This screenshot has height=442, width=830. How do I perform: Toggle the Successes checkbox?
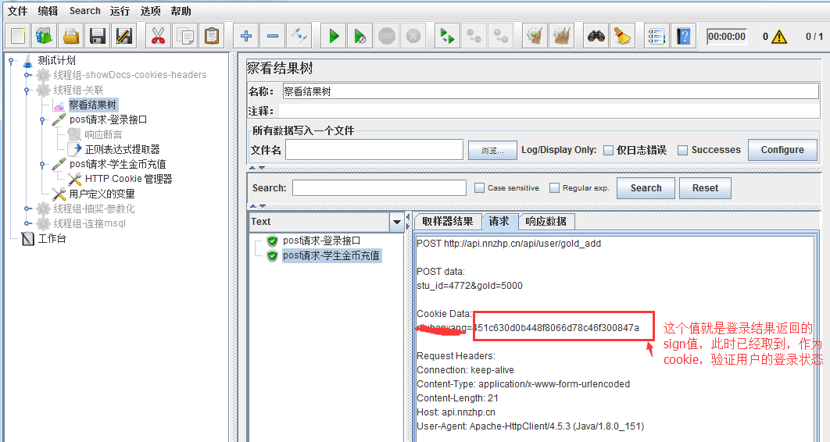pos(683,150)
